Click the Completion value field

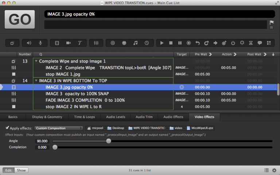(42, 147)
